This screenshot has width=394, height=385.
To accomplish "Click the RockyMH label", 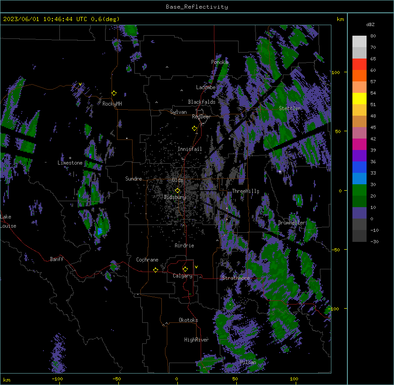I will coord(112,104).
